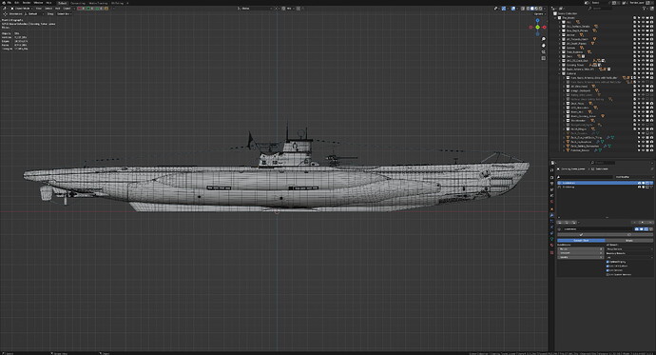Viewport: 656px width, 355px height.
Task: Open the View Layer properties tab
Action: pyautogui.click(x=551, y=189)
